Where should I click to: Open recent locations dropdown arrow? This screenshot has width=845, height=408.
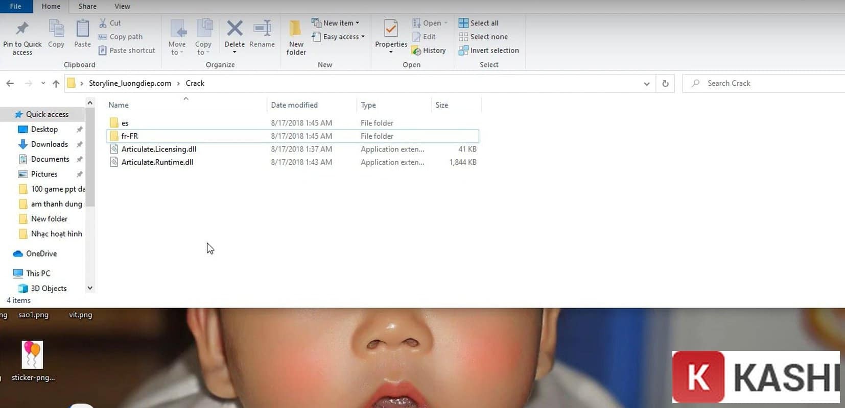tap(43, 83)
